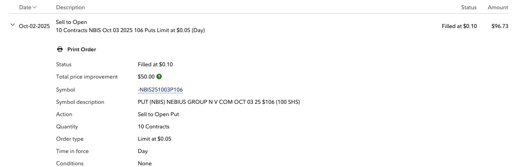Click the green help icon near $50.00

[x=159, y=76]
